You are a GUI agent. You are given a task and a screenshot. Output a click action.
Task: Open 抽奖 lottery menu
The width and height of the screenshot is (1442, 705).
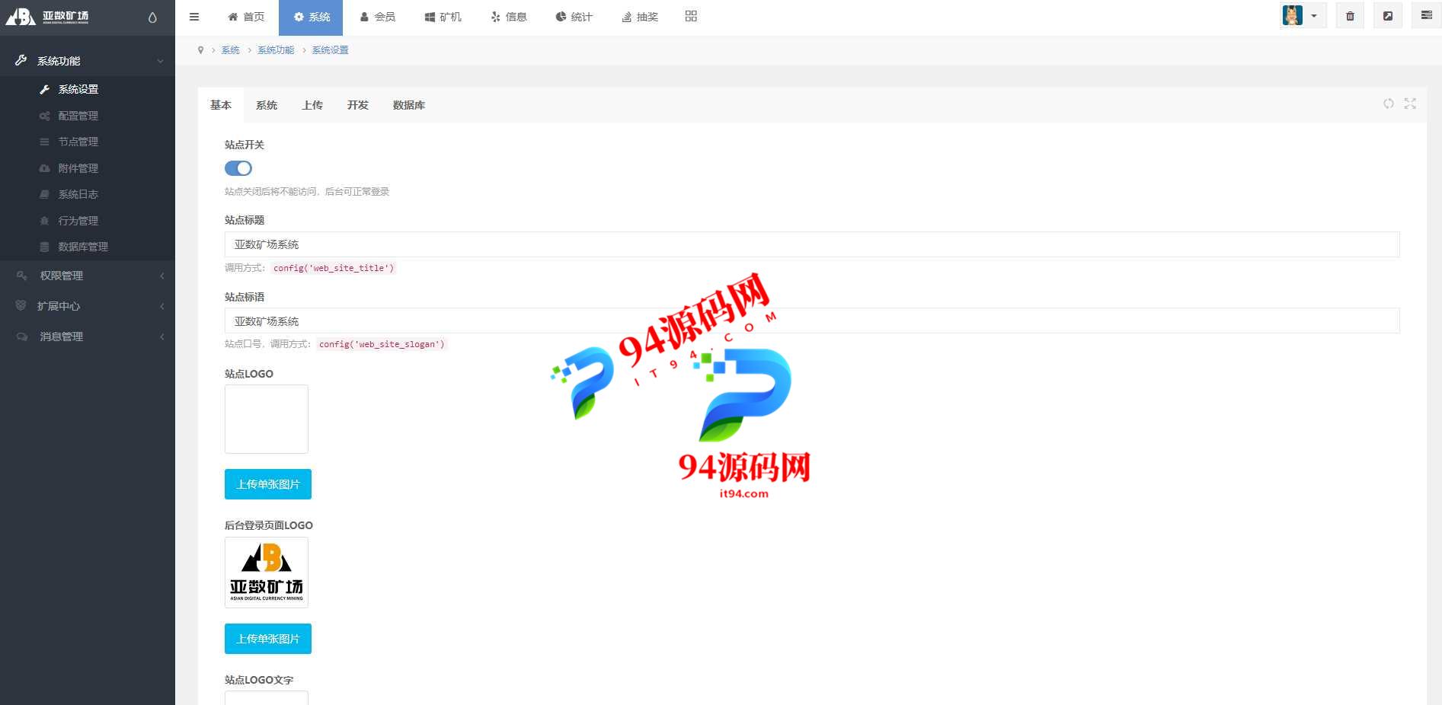click(x=639, y=17)
